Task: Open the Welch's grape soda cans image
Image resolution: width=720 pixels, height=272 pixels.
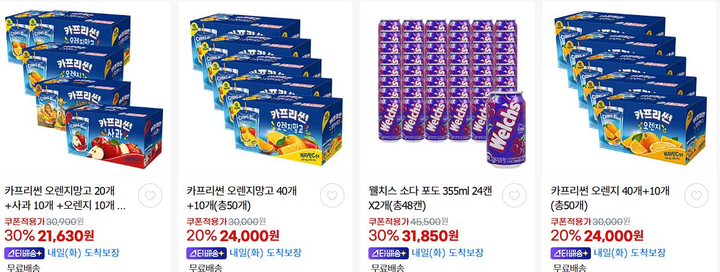Action: click(447, 89)
